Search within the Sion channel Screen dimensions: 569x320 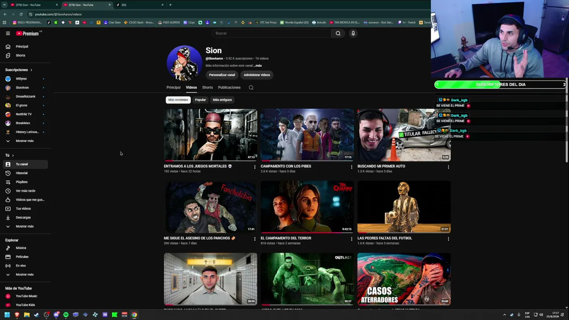pos(251,88)
